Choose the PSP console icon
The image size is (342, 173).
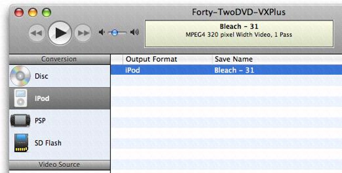[20, 120]
